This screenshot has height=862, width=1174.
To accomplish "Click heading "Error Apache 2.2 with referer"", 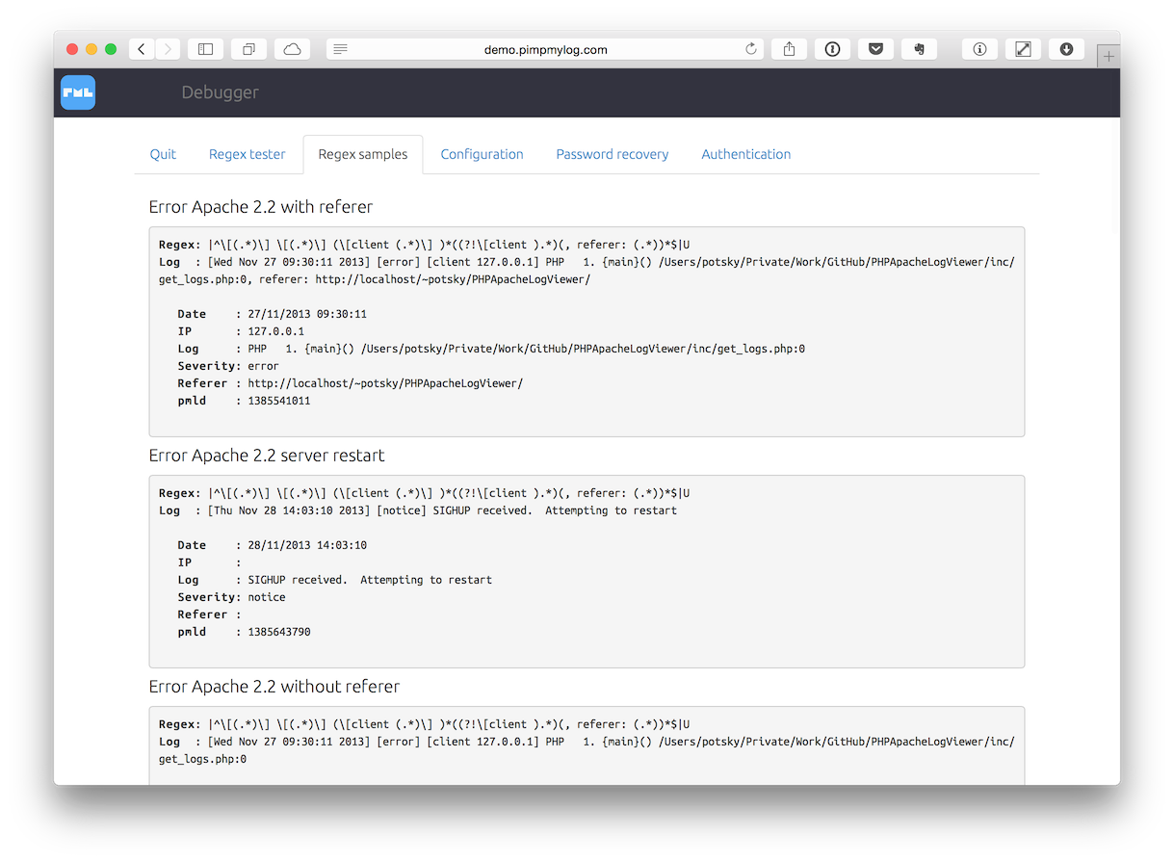I will tap(261, 207).
